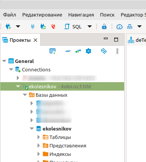Open the SQL button dropdown arrow
This screenshot has height=162, width=146.
(90, 26)
